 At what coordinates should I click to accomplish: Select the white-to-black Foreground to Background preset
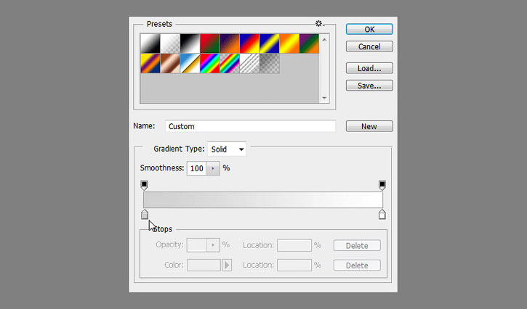tap(150, 44)
